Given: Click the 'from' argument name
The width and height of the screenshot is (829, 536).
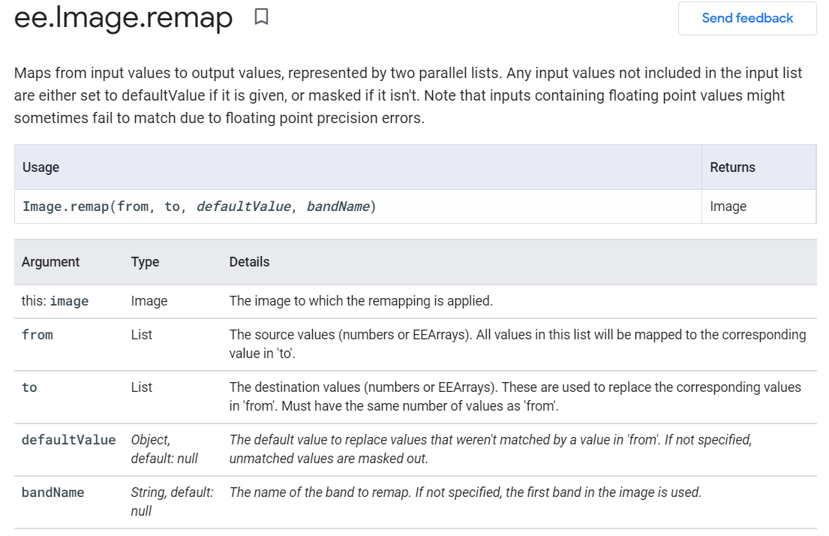Looking at the screenshot, I should point(38,335).
